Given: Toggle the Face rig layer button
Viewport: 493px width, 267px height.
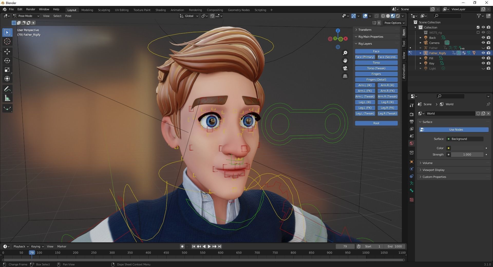Looking at the screenshot, I should click(x=376, y=51).
